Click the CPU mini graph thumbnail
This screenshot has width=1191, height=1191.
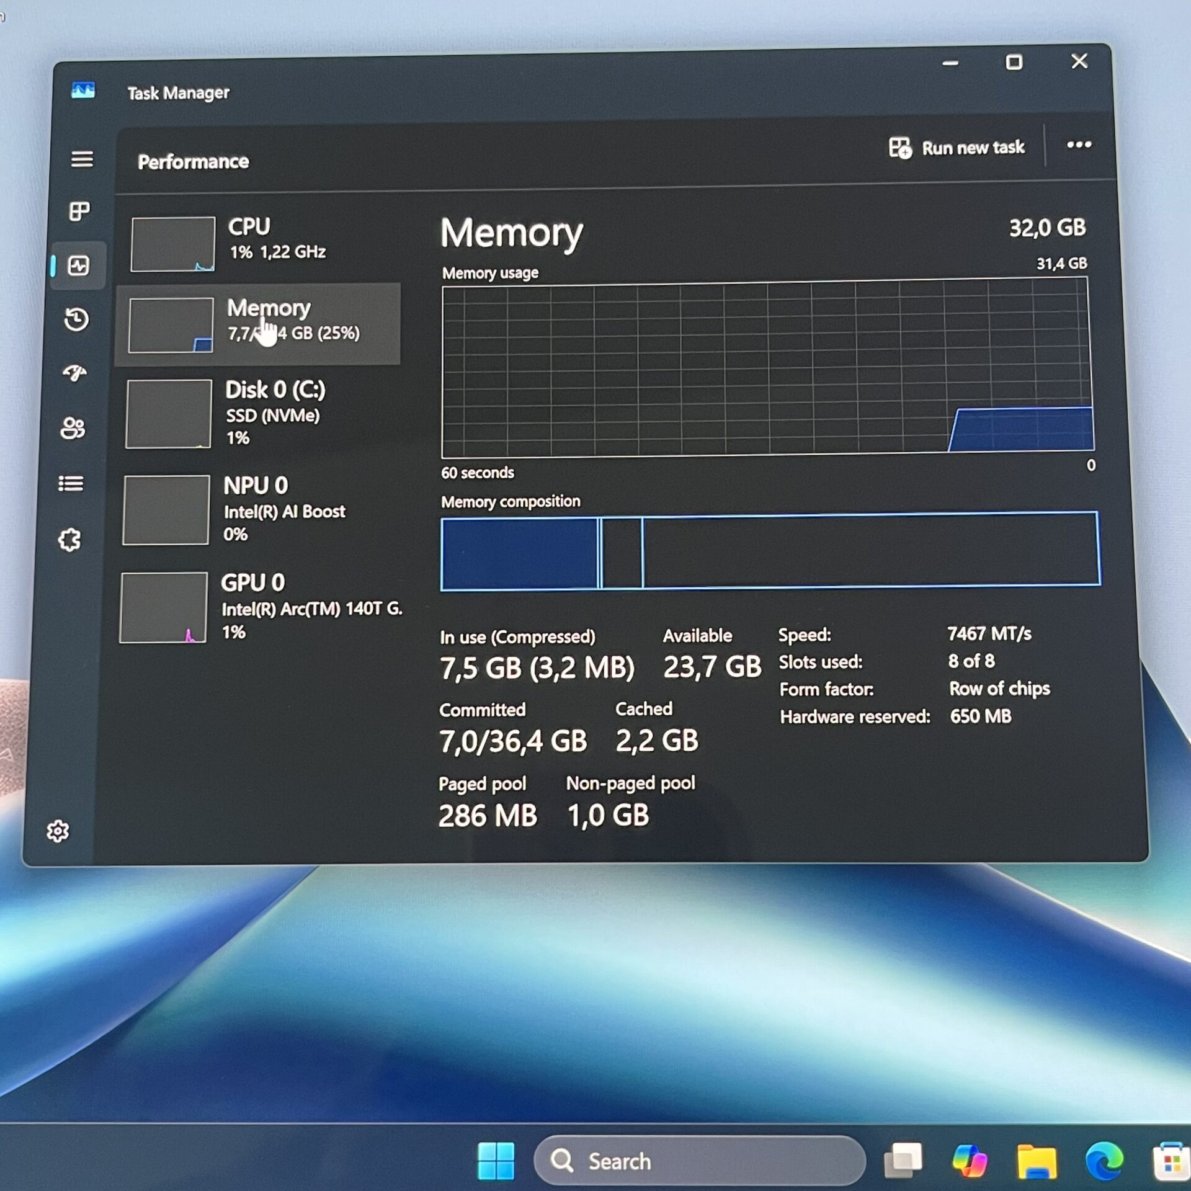coord(173,244)
